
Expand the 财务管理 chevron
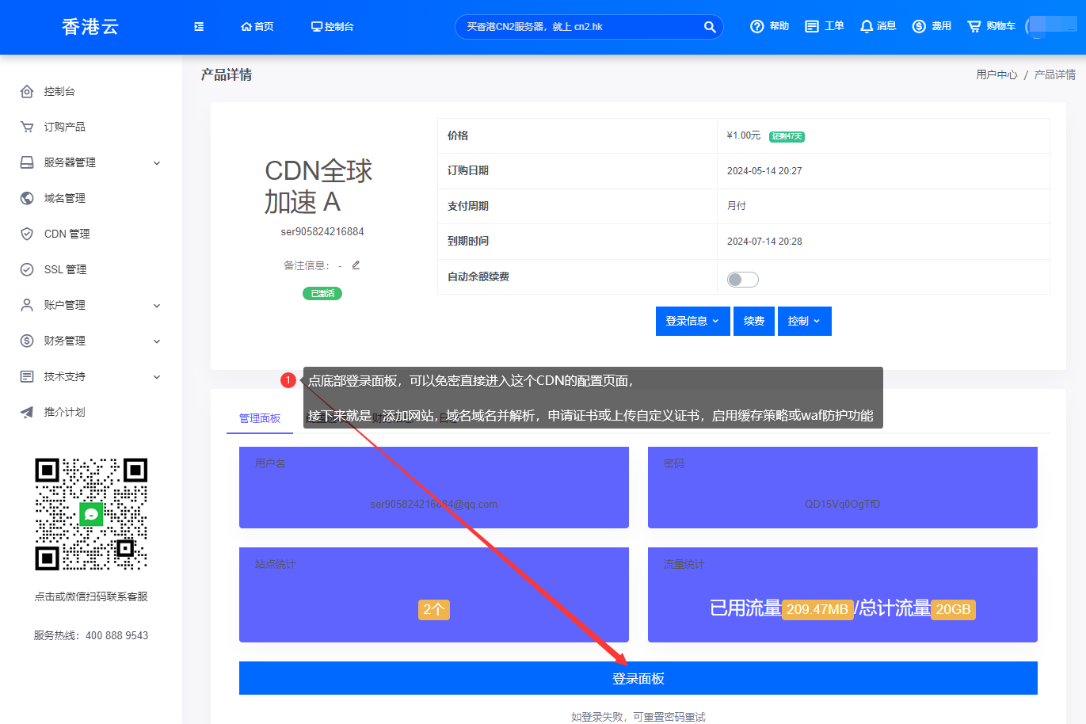[x=157, y=341]
